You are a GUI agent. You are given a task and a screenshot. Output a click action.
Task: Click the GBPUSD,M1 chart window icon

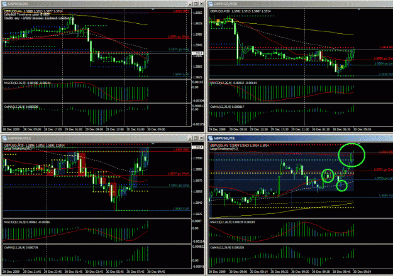[211, 138]
